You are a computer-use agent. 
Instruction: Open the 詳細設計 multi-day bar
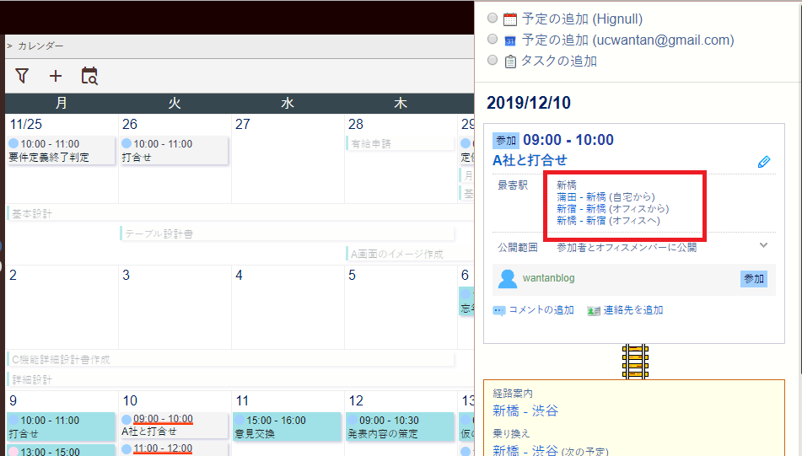coord(240,380)
